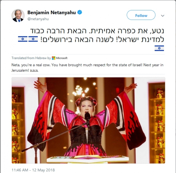Open the attached photo of the singer
The width and height of the screenshot is (176, 173).
89,120
